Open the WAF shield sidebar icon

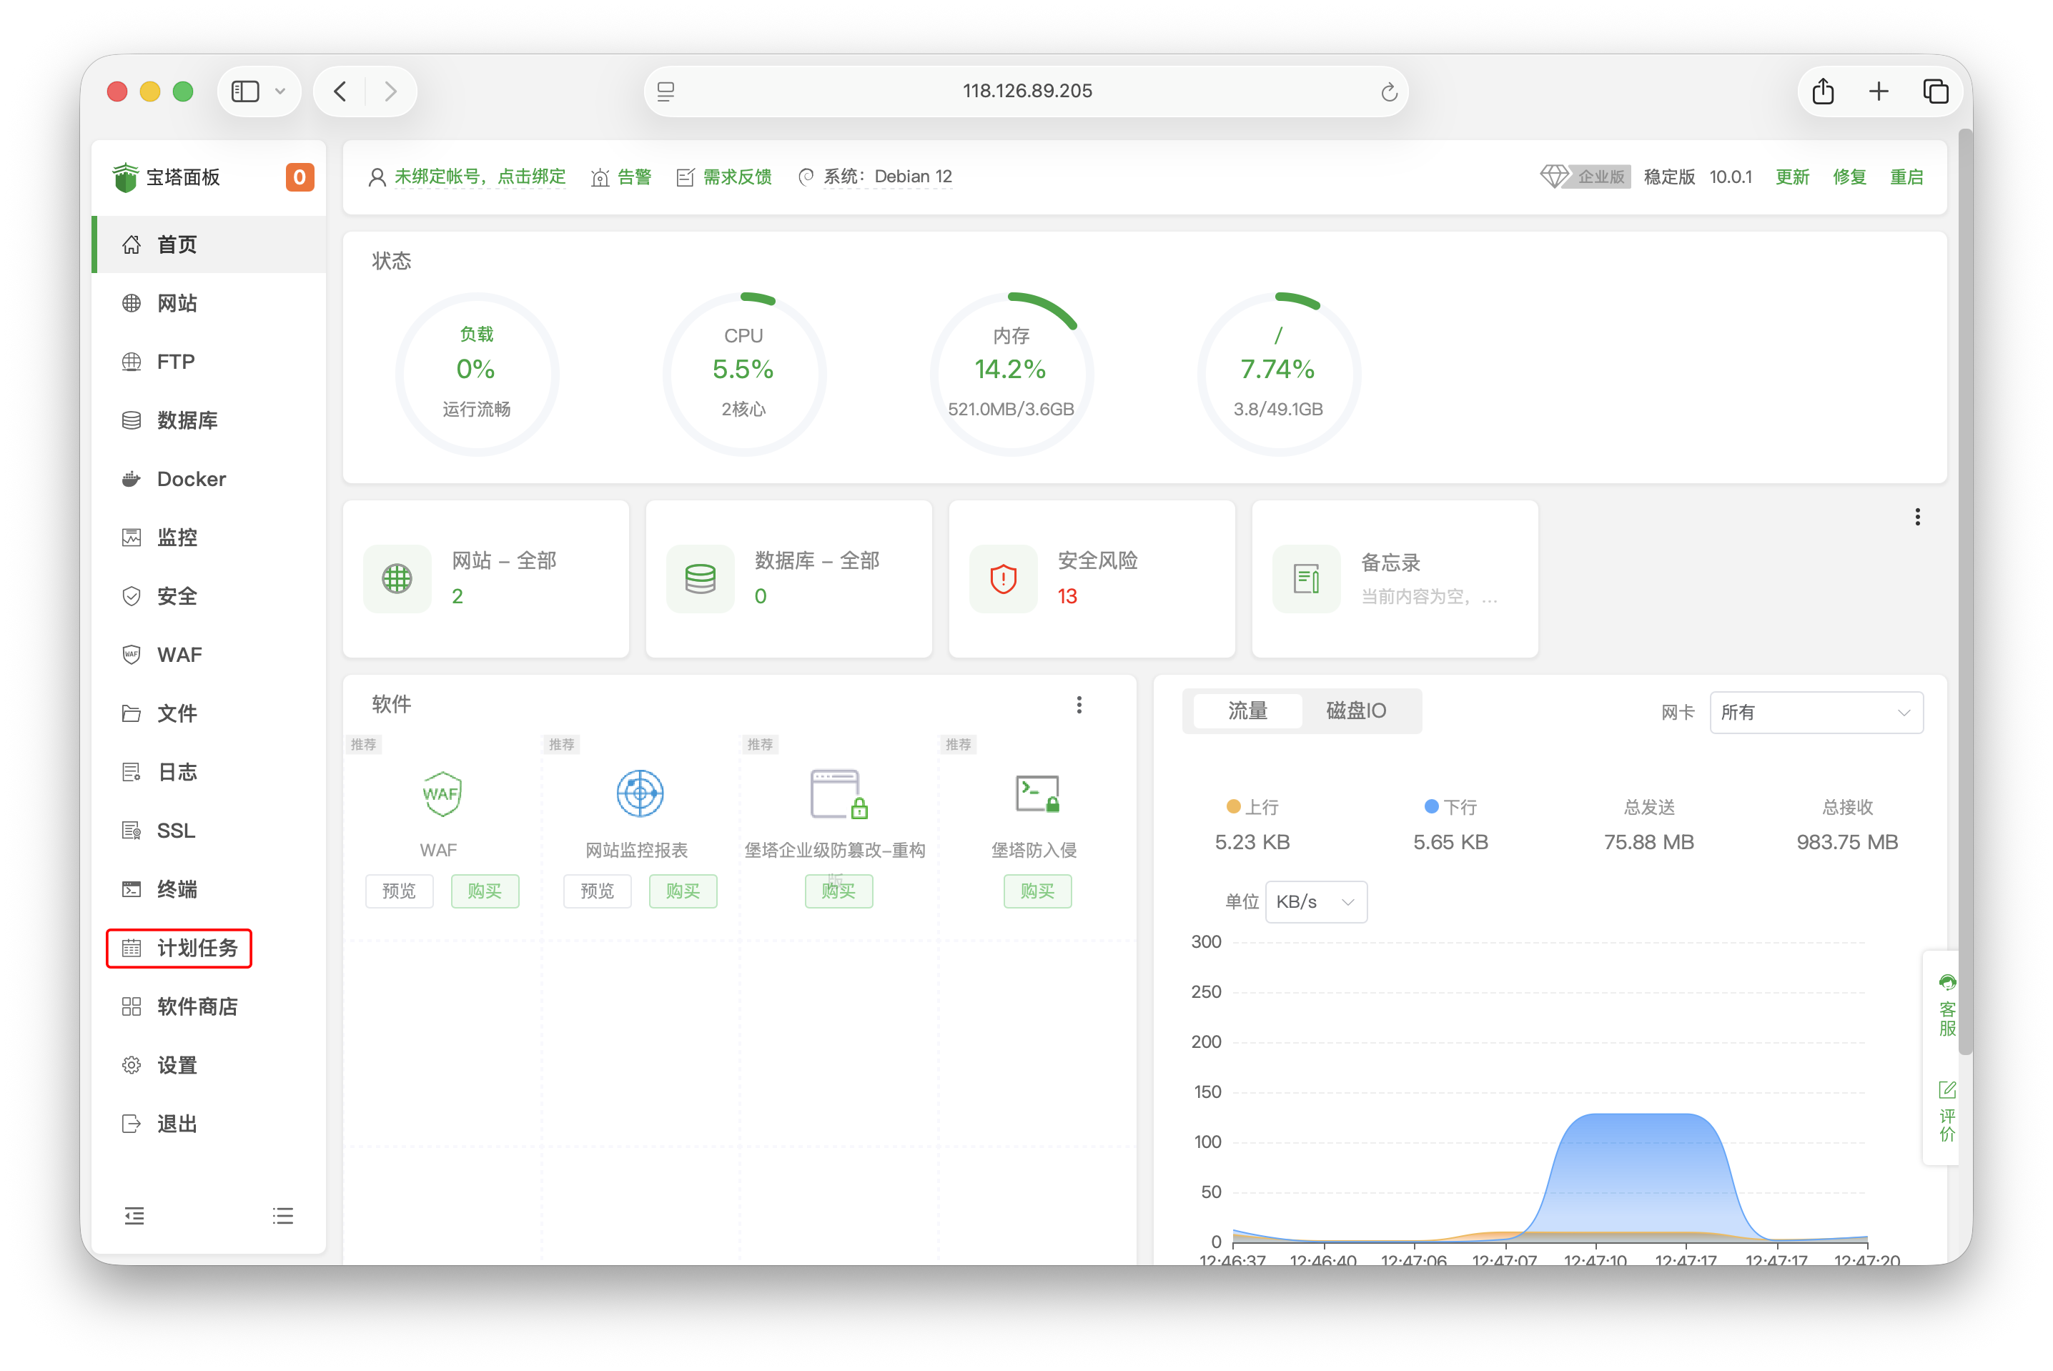click(x=131, y=655)
